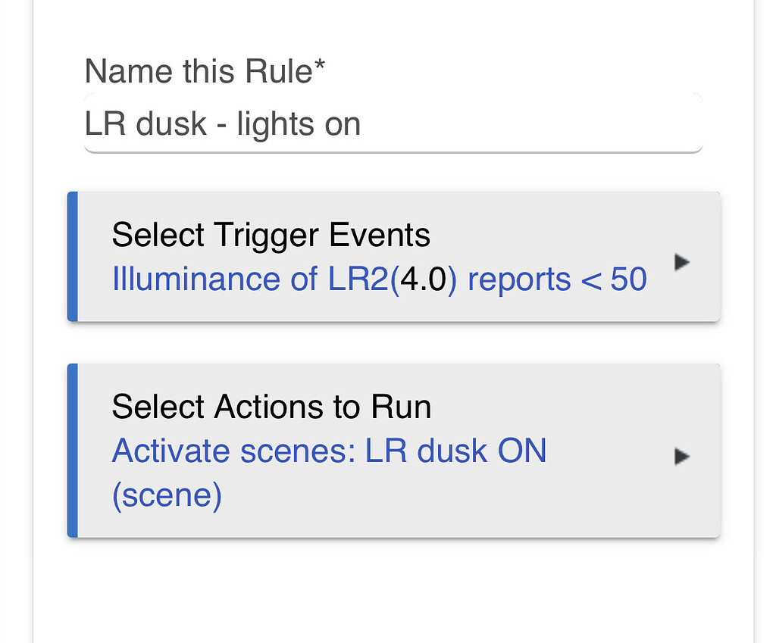This screenshot has height=643, width=776.
Task: Click the '< 50' threshold text
Action: [x=614, y=279]
